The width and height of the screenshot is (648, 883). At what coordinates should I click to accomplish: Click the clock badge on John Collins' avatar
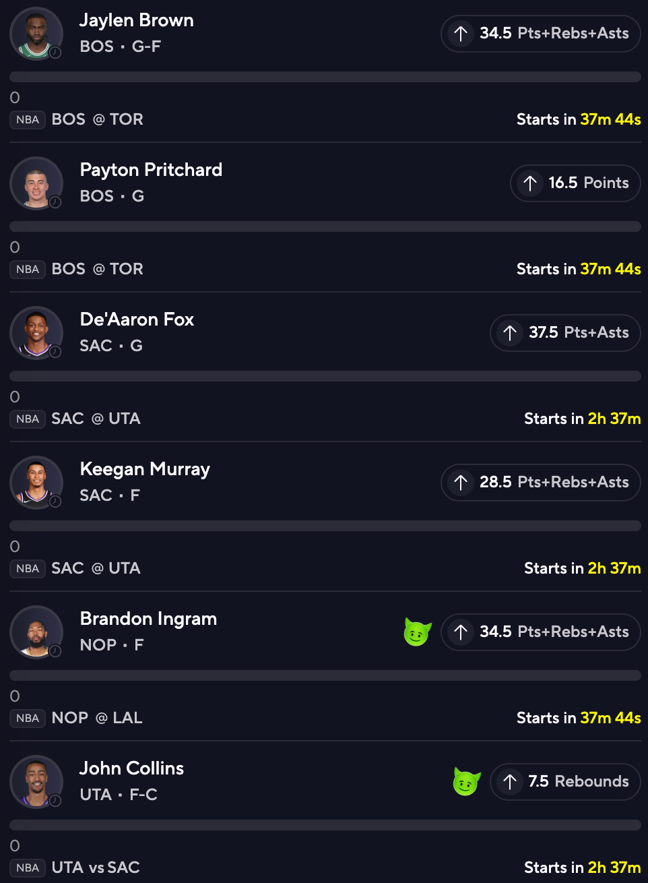(x=55, y=801)
